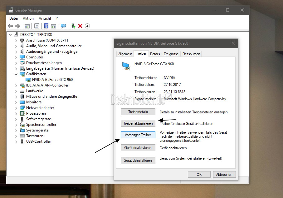Select the Softwaregeräte tree item
283x198 pixels.
click(x=38, y=119)
